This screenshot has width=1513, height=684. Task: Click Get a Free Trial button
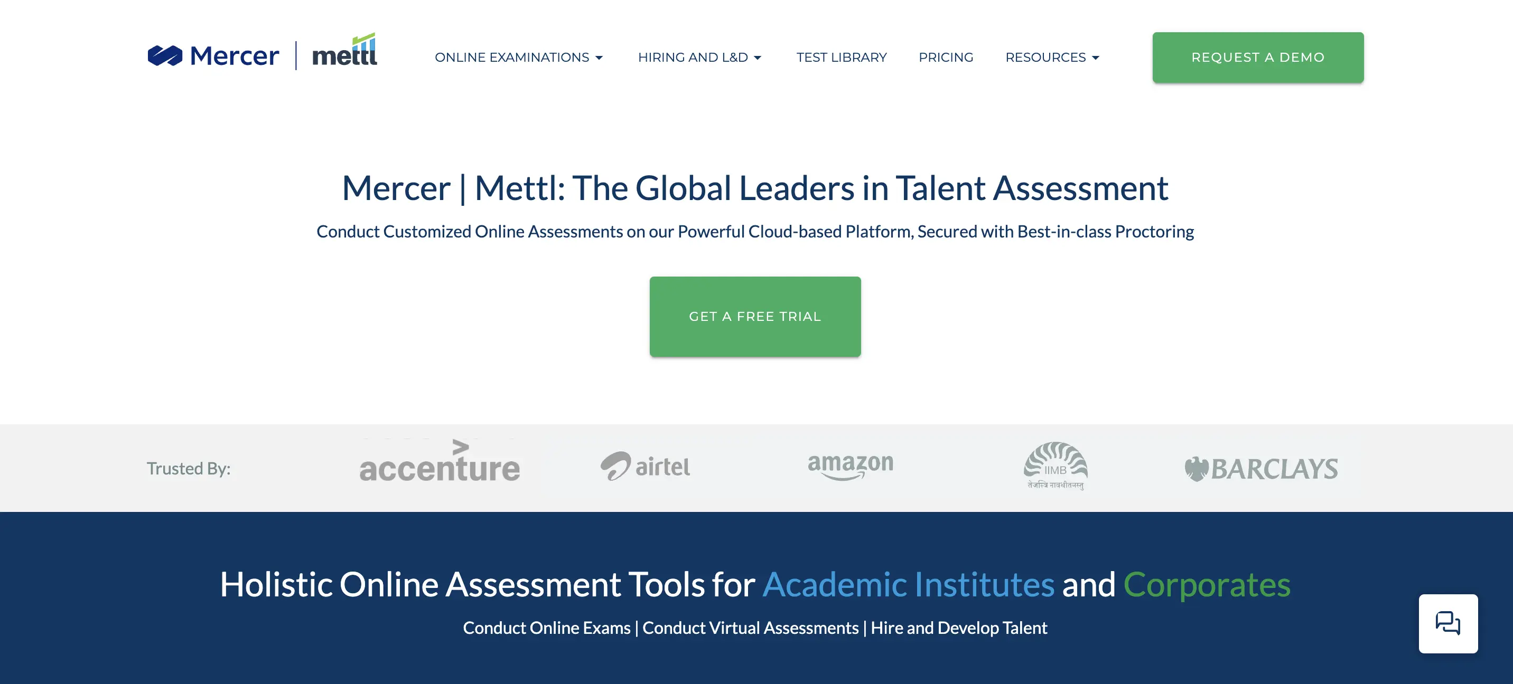(x=755, y=317)
